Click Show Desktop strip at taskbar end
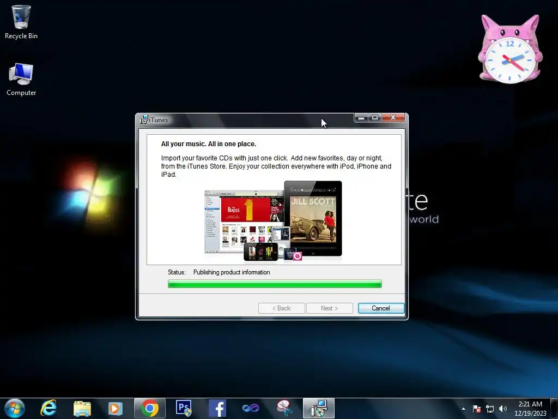 coord(555,409)
